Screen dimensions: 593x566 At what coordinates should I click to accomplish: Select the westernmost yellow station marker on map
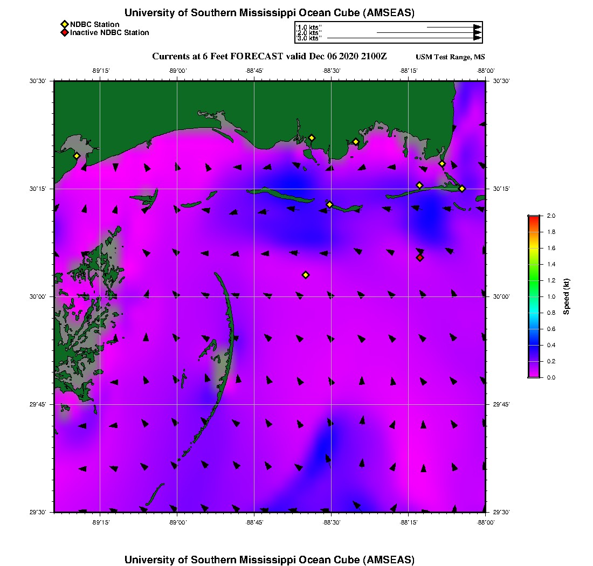(x=77, y=156)
